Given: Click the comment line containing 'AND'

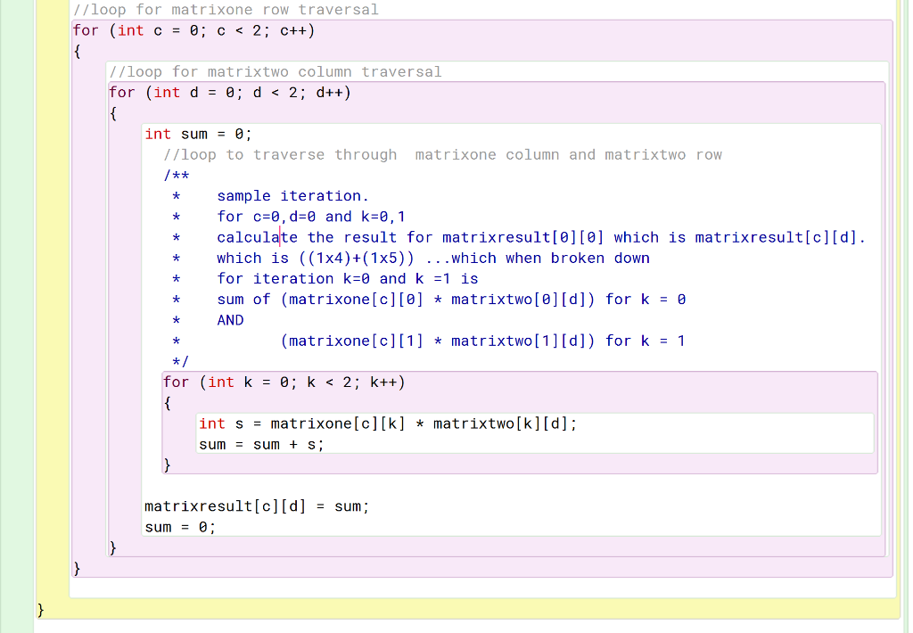Looking at the screenshot, I should coord(229,320).
